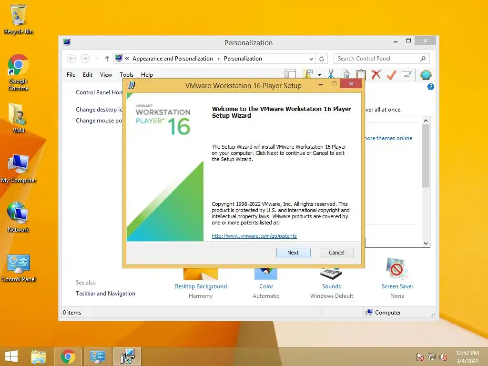The image size is (488, 366).
Task: Select the Control Panel desktop icon
Action: pos(19,268)
